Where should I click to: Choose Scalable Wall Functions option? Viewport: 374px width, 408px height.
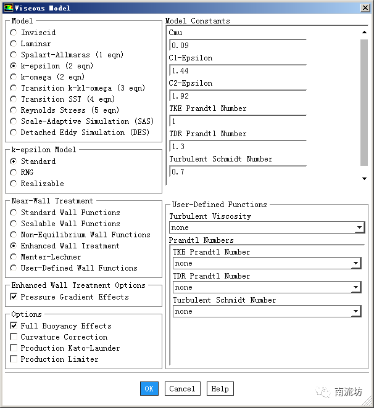14,224
